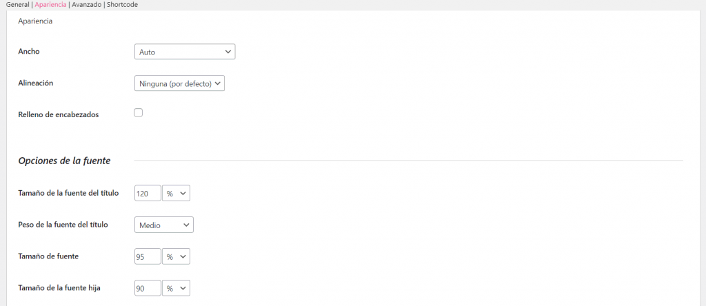Open the Ancho dropdown
706x306 pixels.
(185, 52)
